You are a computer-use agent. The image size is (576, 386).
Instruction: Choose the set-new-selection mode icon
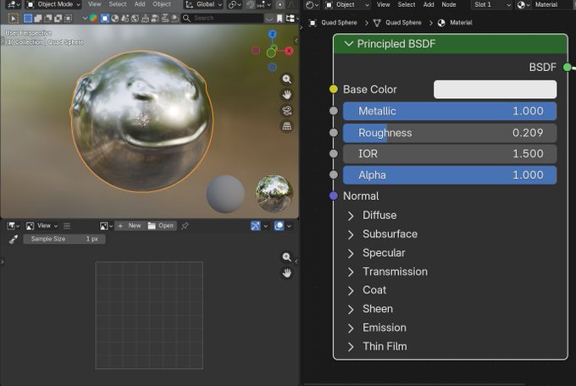pyautogui.click(x=28, y=18)
